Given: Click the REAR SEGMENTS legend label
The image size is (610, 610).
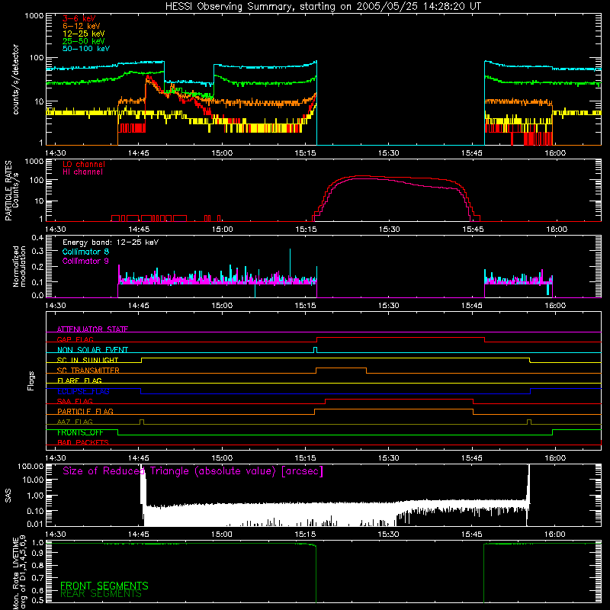Looking at the screenshot, I should coord(101,594).
